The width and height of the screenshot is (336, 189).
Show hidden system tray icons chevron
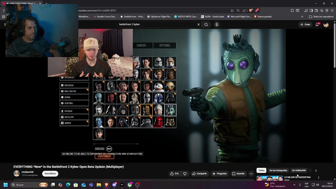(x=294, y=185)
